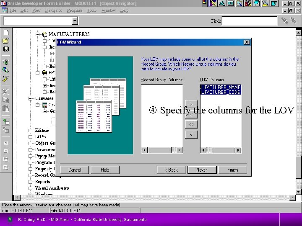Click the Find previous pin icon
Viewport: 302px width, 226px height.
point(293,21)
